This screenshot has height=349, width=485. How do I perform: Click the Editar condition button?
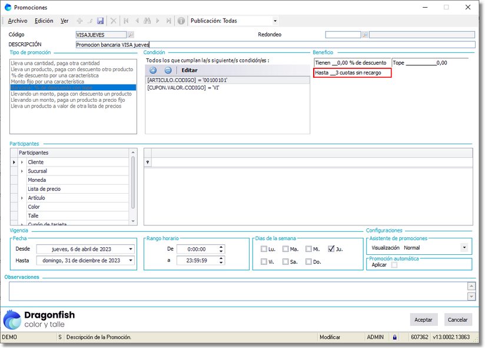click(x=190, y=70)
